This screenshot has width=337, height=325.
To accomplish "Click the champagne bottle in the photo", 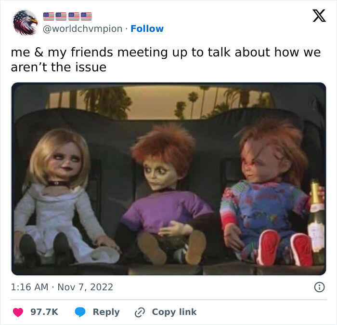I will pyautogui.click(x=316, y=222).
